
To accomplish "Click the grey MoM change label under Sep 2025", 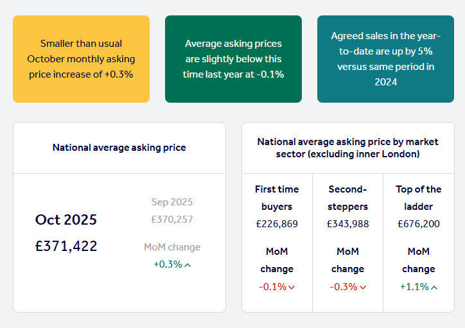I will coord(171,247).
